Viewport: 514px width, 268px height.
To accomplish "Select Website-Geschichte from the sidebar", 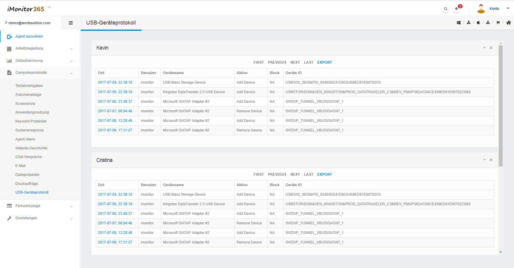I will pyautogui.click(x=31, y=148).
